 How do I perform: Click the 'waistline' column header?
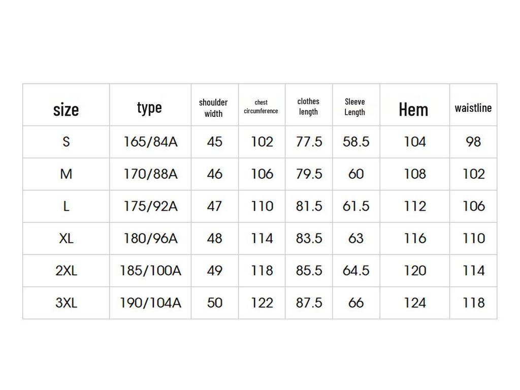click(473, 108)
